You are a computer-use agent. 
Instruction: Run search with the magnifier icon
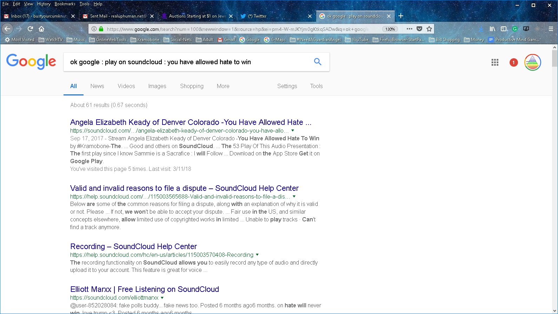click(x=318, y=62)
